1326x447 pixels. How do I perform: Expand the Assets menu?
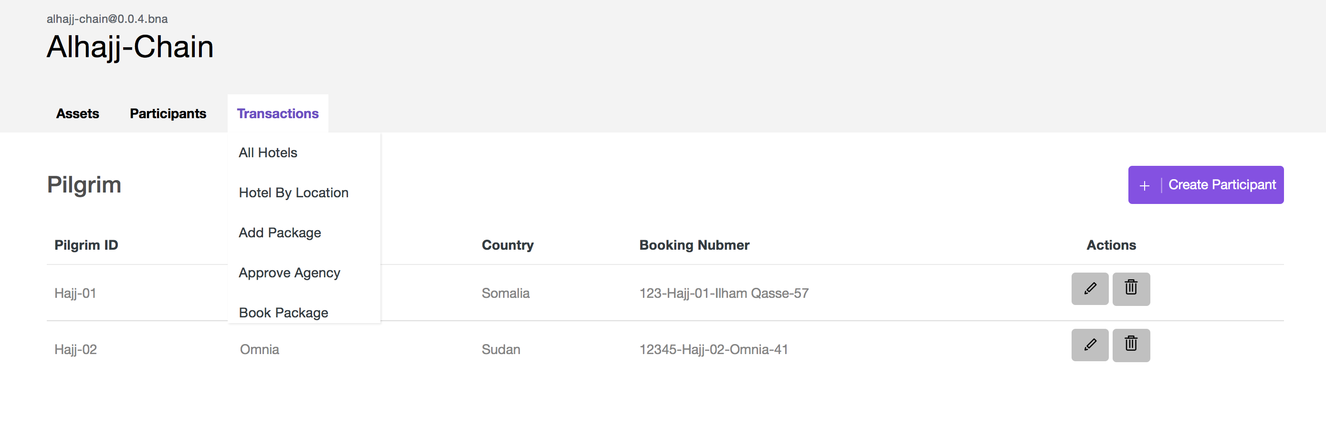[x=77, y=113]
